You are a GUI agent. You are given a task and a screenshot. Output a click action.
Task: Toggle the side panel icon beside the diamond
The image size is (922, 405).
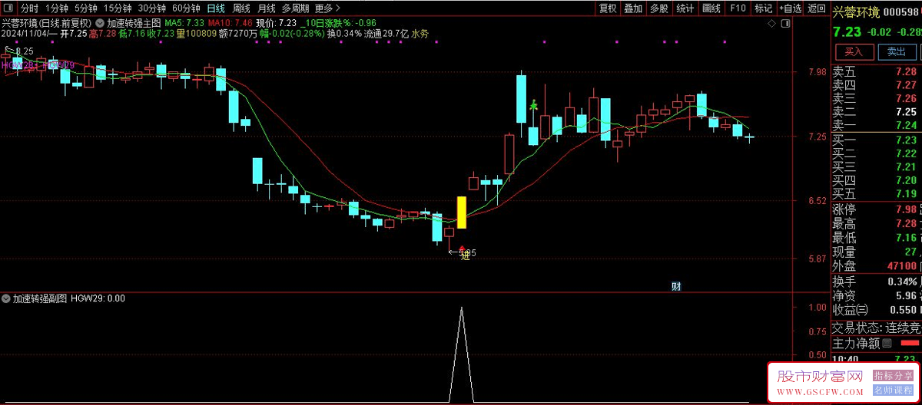click(786, 24)
